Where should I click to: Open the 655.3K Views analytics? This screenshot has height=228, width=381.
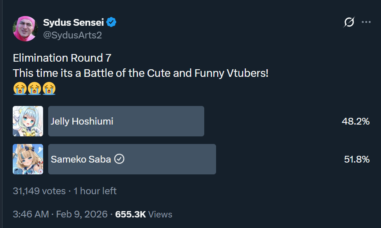tap(143, 214)
